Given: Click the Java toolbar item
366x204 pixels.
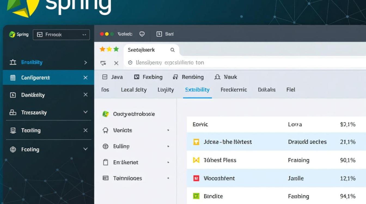Looking at the screenshot, I should tap(112, 77).
